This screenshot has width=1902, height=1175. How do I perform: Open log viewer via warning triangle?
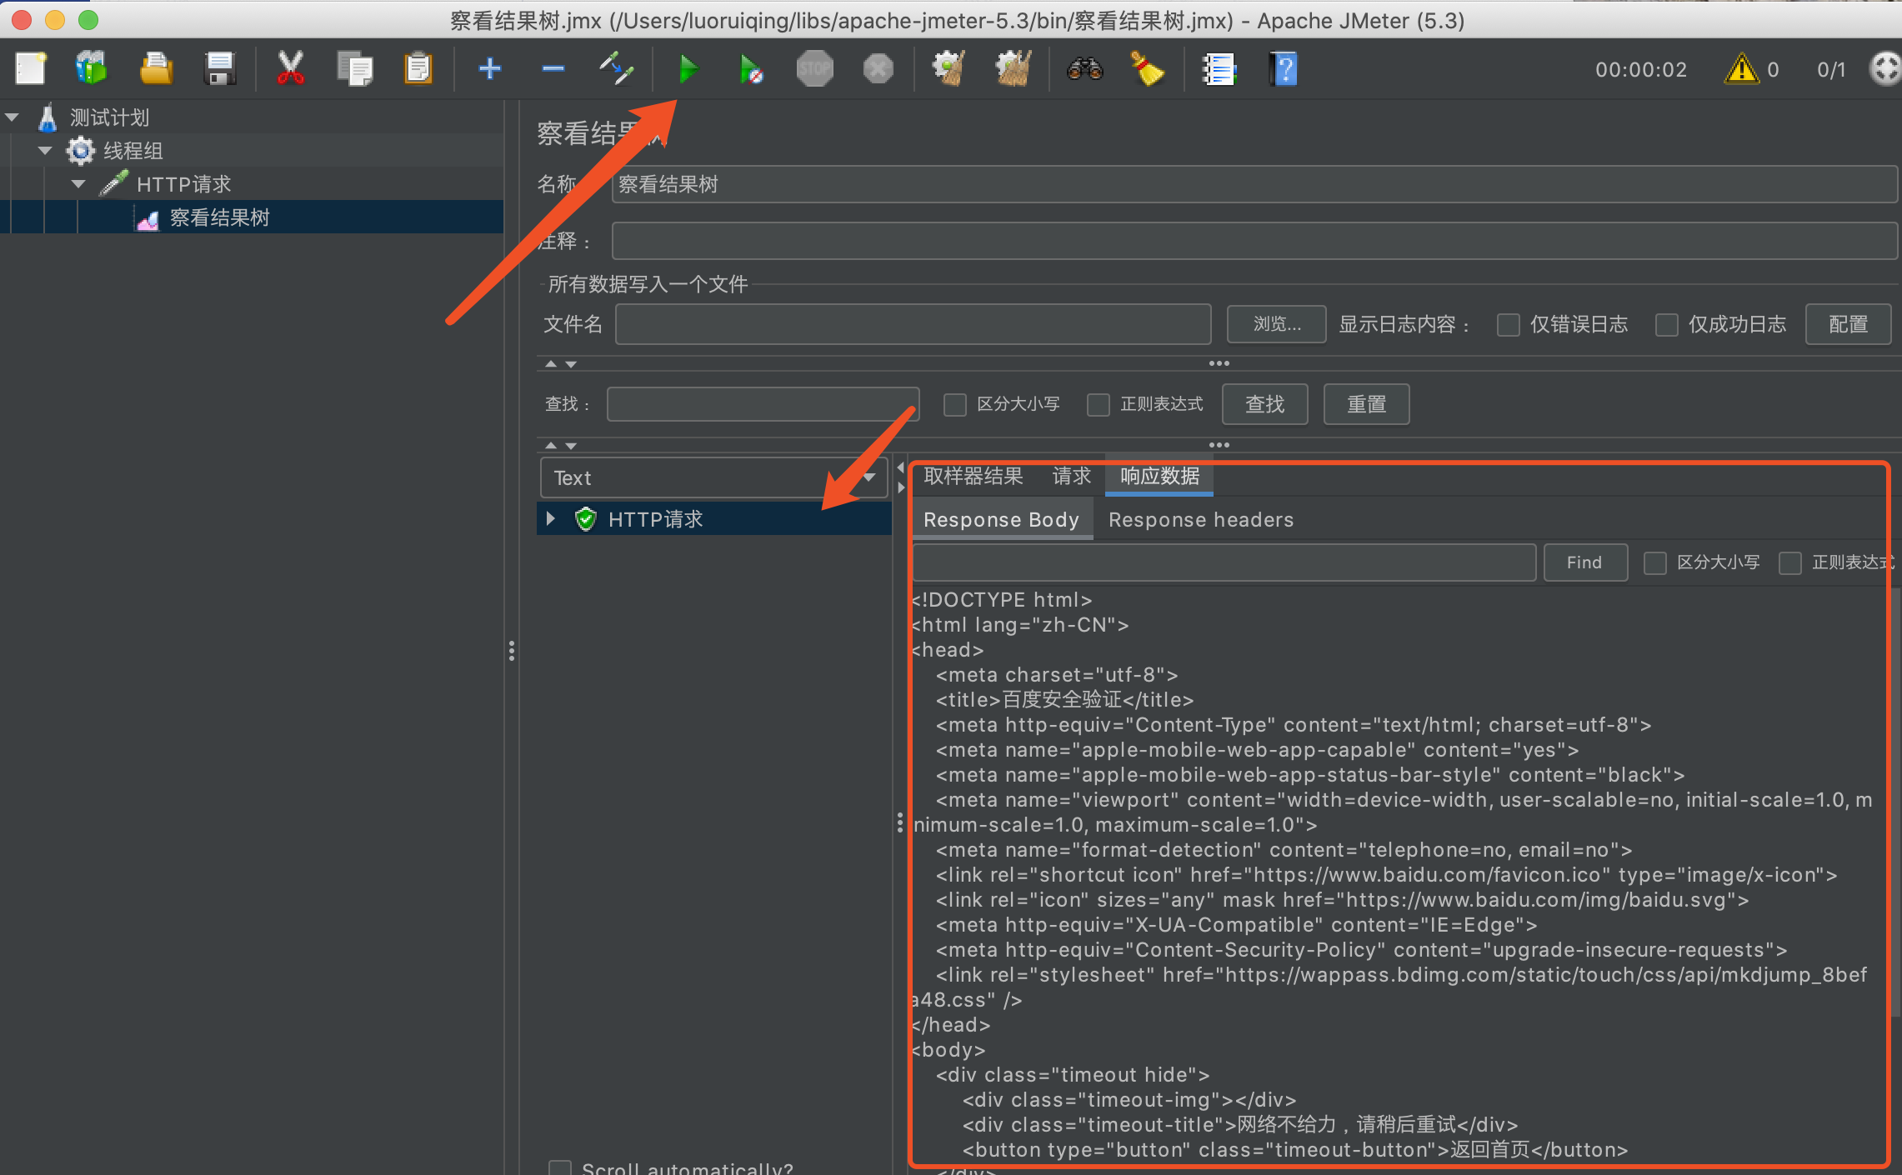pyautogui.click(x=1741, y=68)
